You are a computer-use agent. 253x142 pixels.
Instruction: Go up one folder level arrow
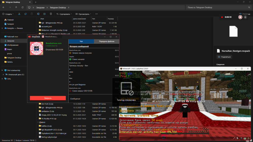tap(16, 7)
